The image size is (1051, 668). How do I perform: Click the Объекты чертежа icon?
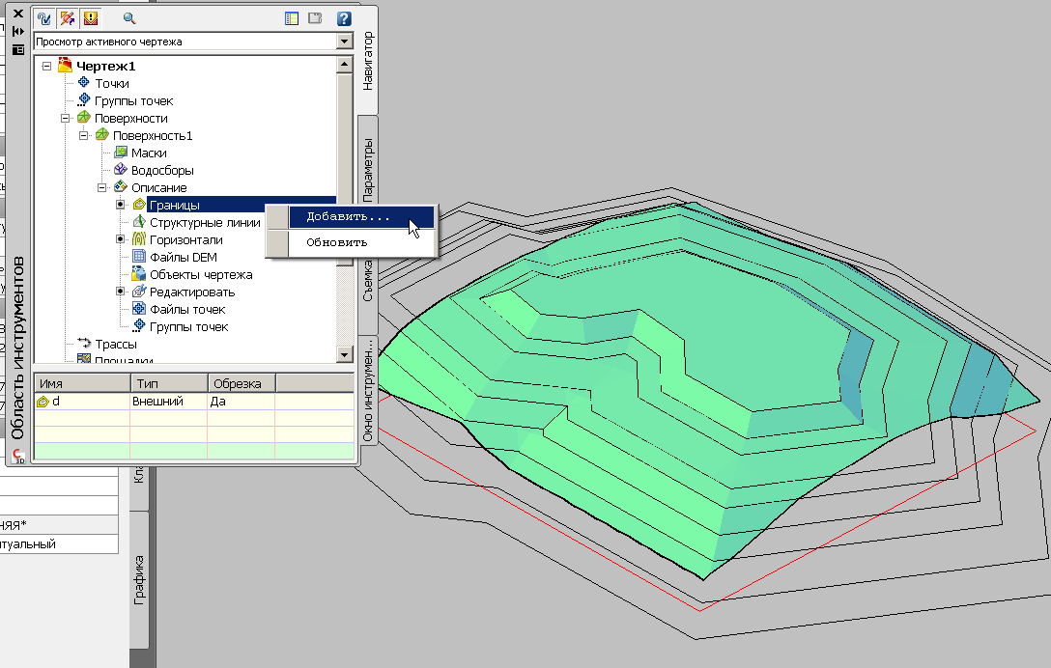tap(139, 275)
